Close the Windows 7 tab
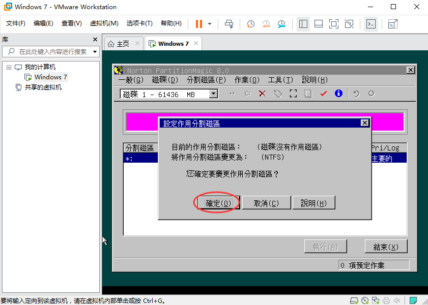 (196, 43)
